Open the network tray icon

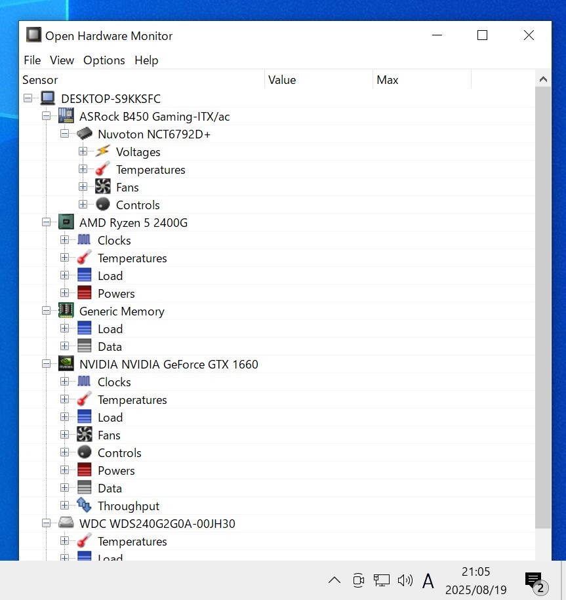pos(382,580)
